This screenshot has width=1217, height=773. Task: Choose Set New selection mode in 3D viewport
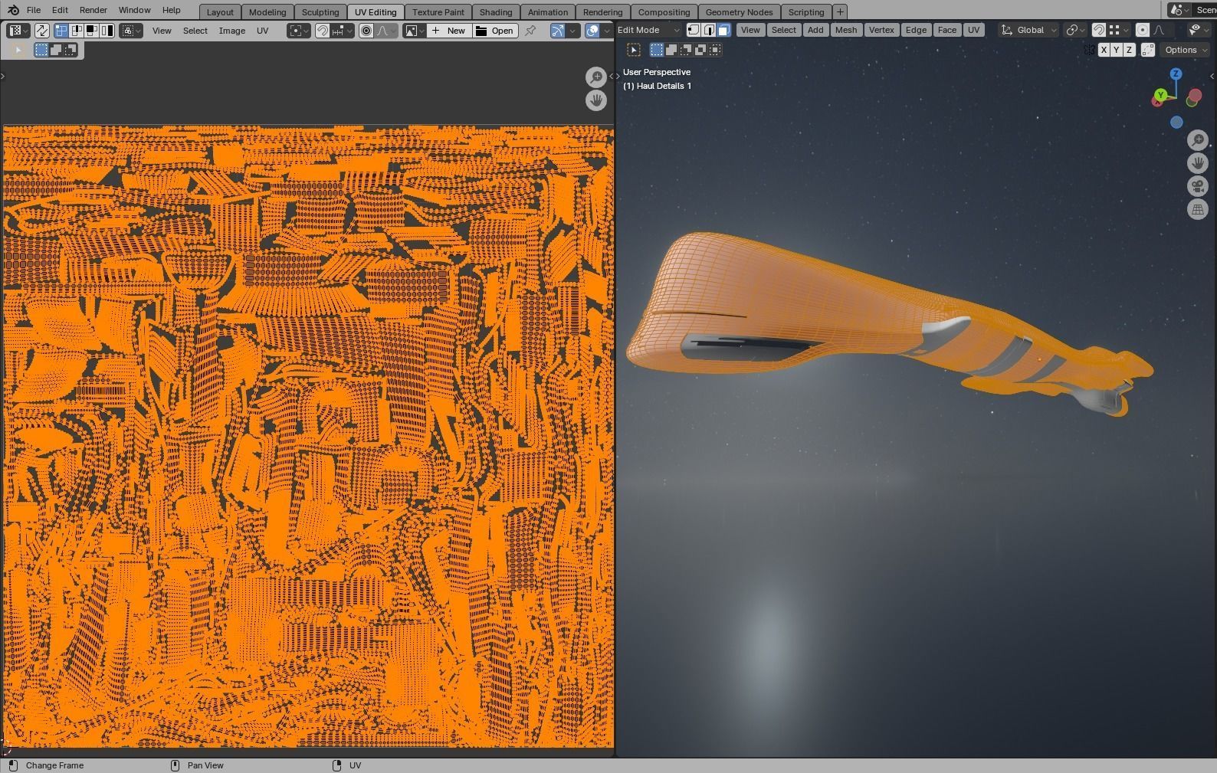tap(657, 50)
